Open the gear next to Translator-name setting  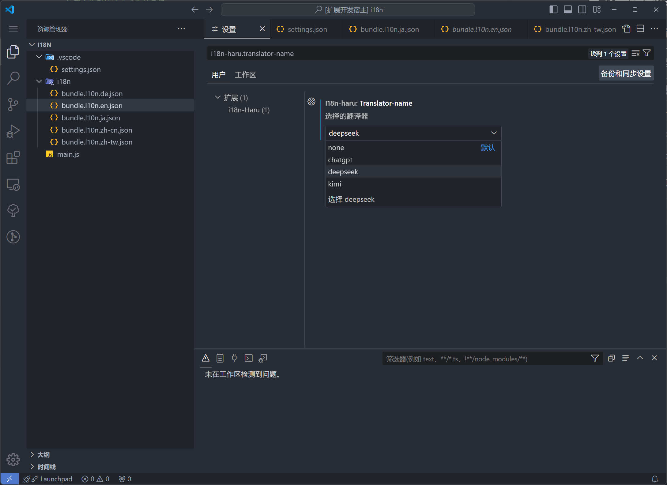click(x=311, y=102)
